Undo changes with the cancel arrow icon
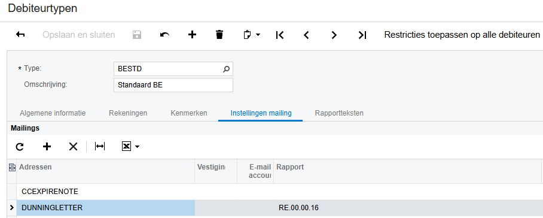Image resolution: width=543 pixels, height=218 pixels. pyautogui.click(x=164, y=35)
